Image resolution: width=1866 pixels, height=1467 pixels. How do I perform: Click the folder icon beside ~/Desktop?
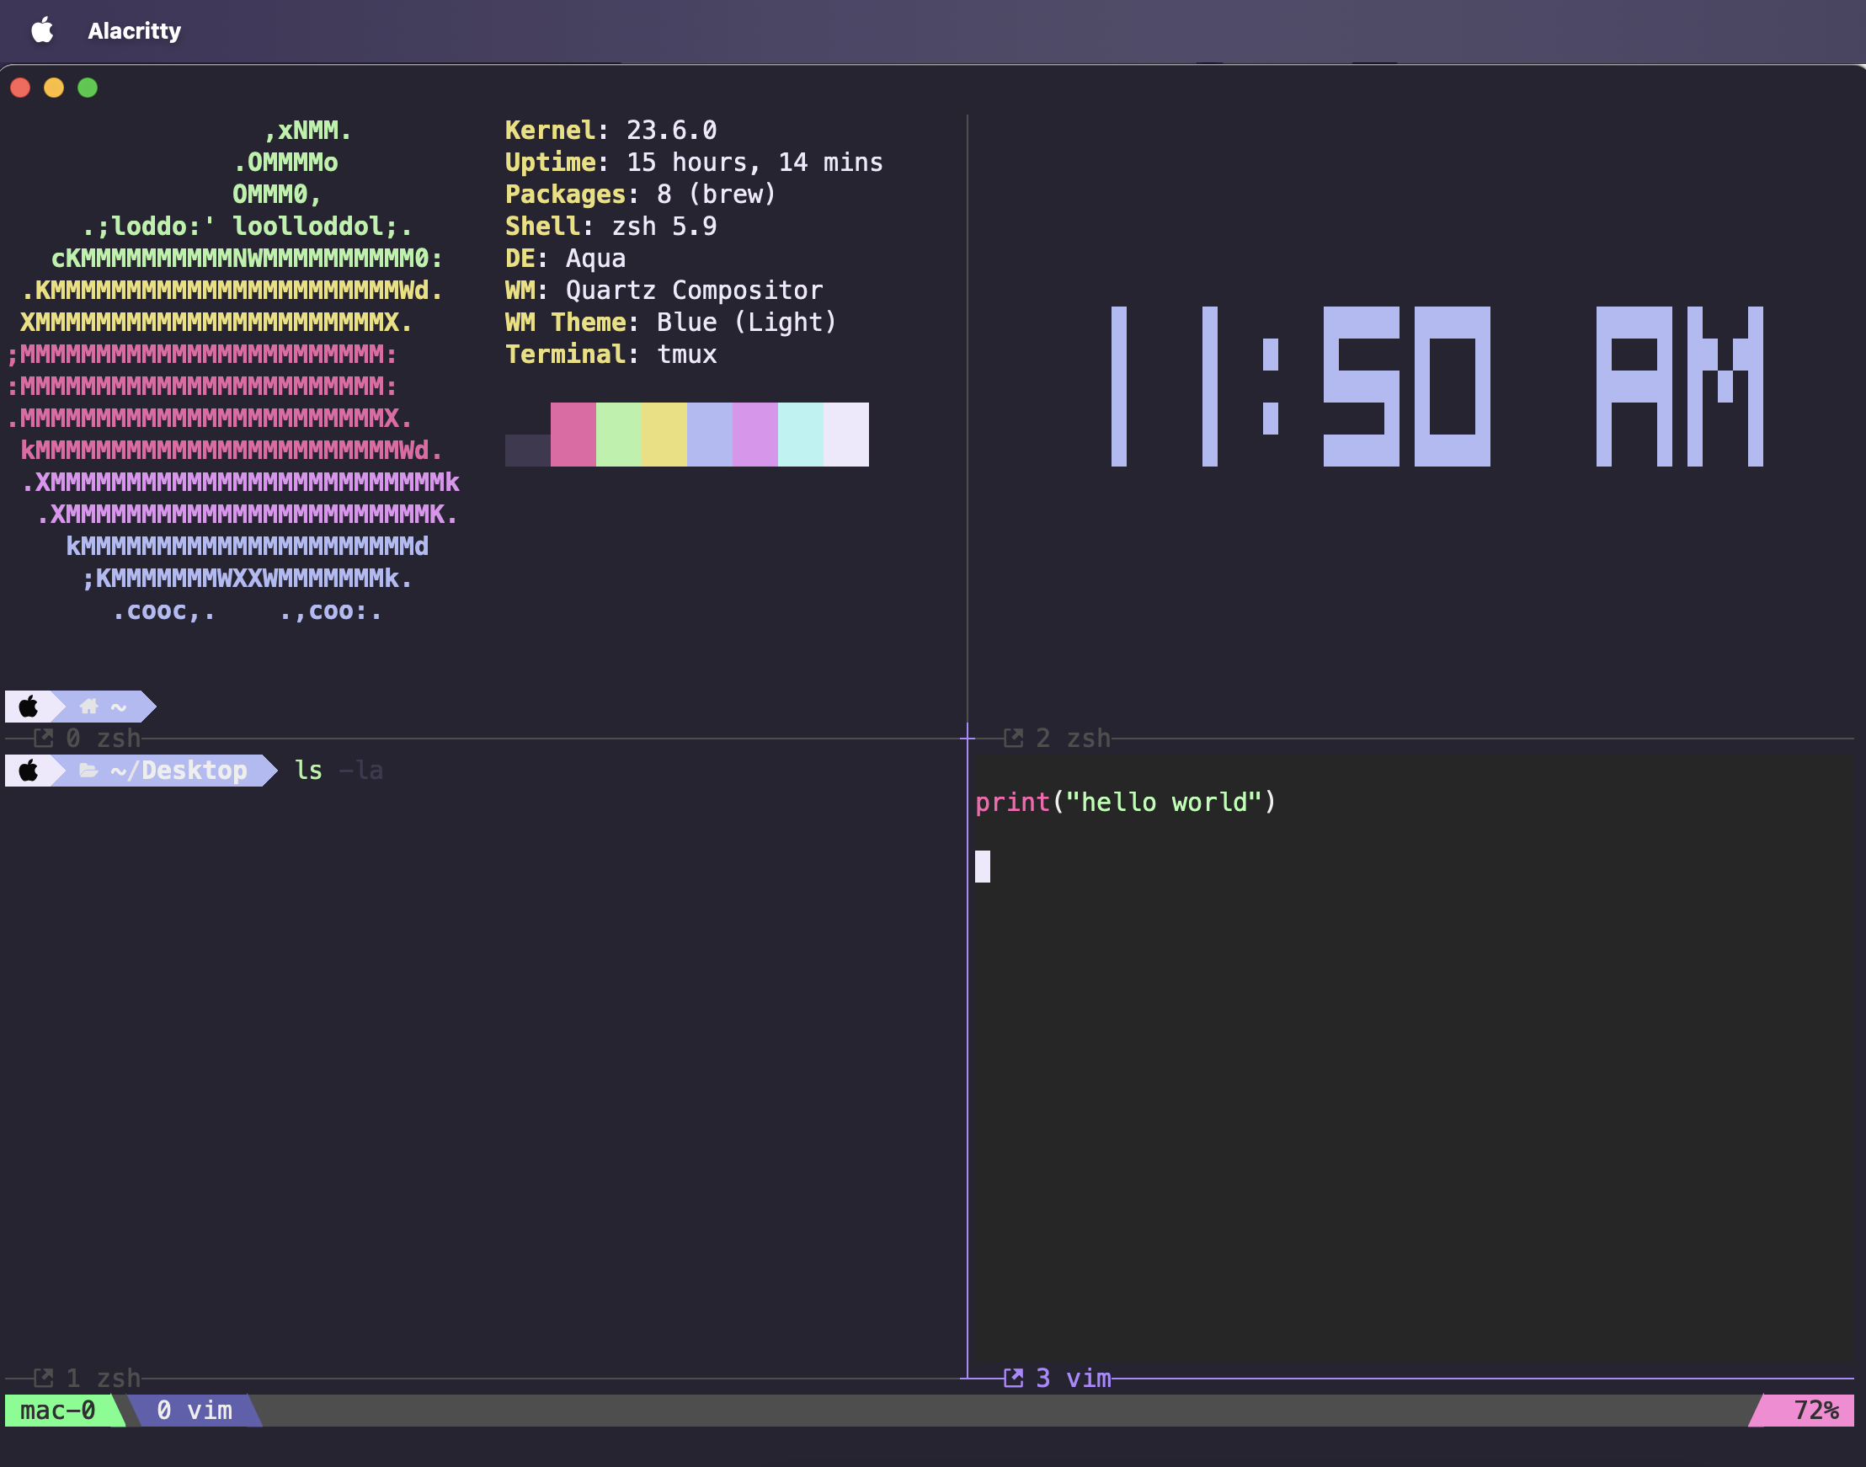point(88,771)
